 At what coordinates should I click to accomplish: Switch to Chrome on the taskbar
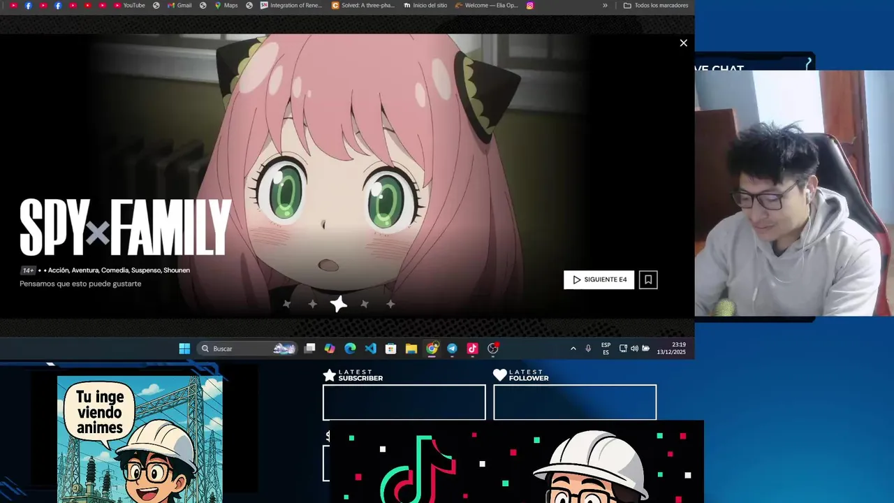point(432,349)
